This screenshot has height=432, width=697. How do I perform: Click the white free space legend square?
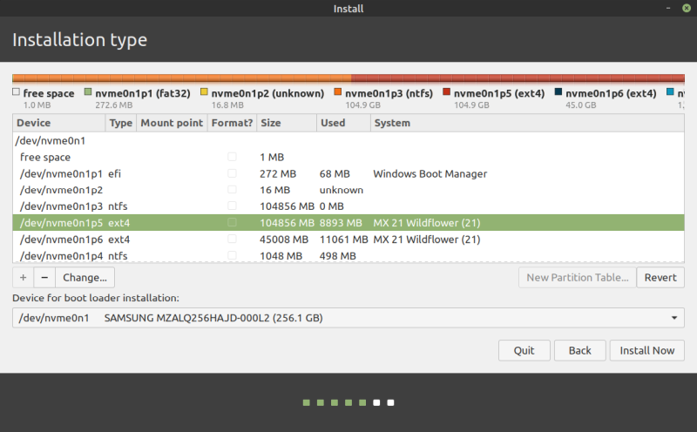[x=17, y=92]
